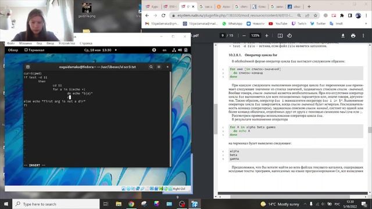Image resolution: width=372 pixels, height=209 pixels.
Task: Show hidden tray icons chevron
Action: (305, 204)
